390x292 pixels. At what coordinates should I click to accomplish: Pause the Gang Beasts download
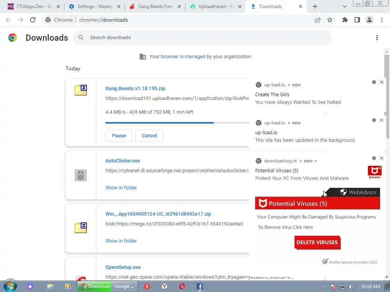tap(119, 136)
